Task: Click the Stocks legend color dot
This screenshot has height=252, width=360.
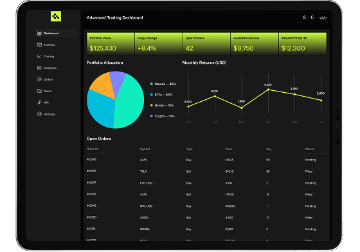Action: 152,84
